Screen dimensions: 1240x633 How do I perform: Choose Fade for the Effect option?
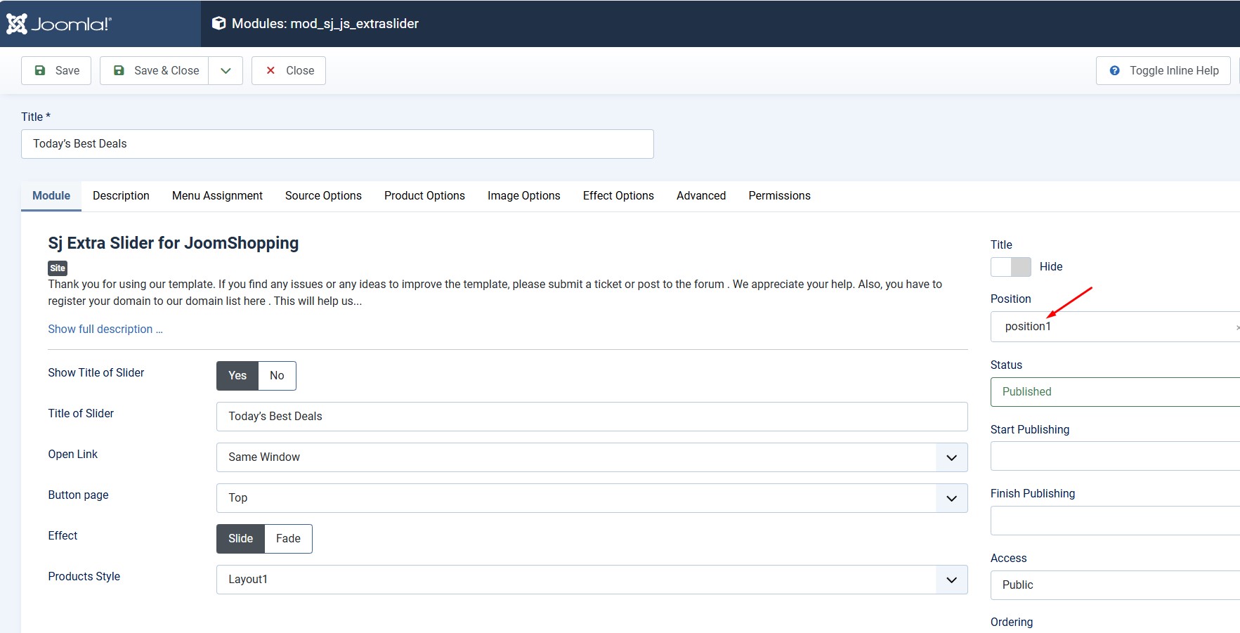288,539
